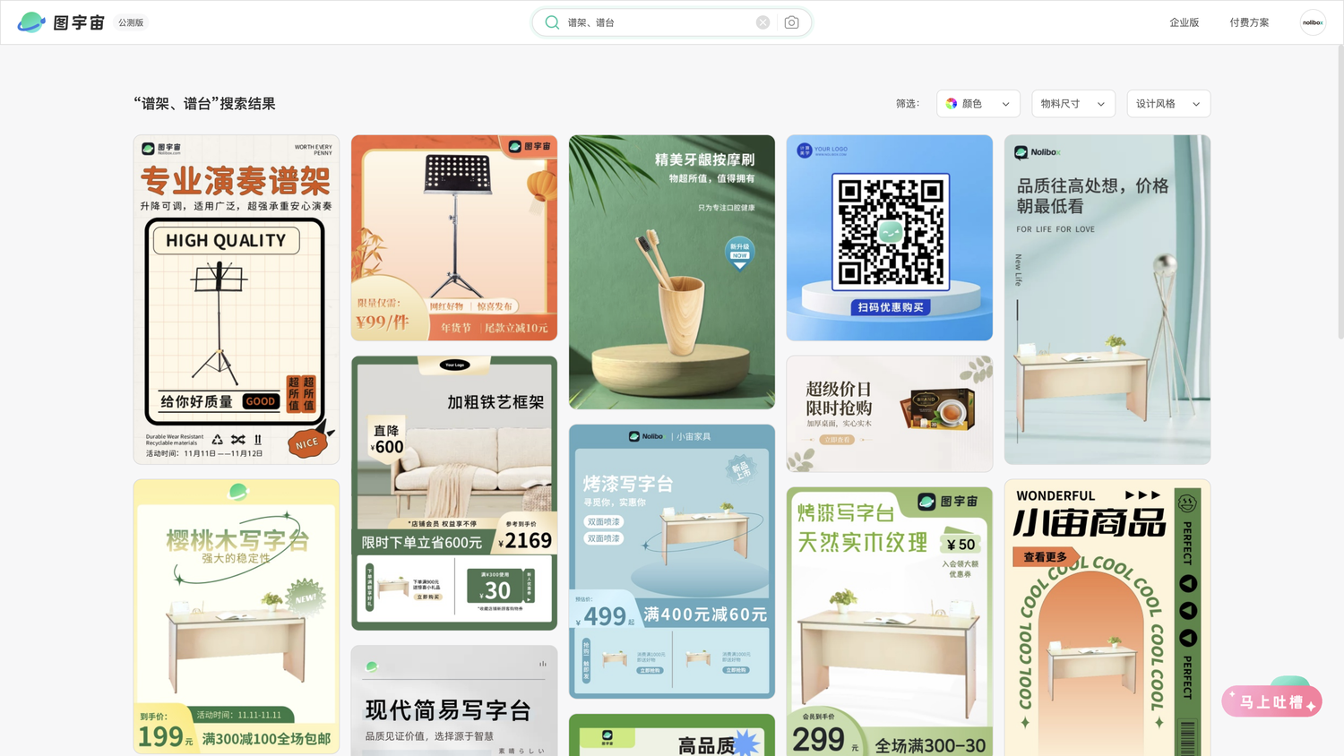Click the 马上吐槽 feedback button
The image size is (1344, 756).
1271,701
